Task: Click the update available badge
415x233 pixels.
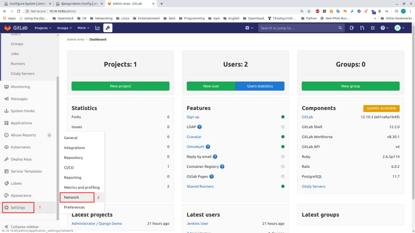Action: (x=381, y=108)
